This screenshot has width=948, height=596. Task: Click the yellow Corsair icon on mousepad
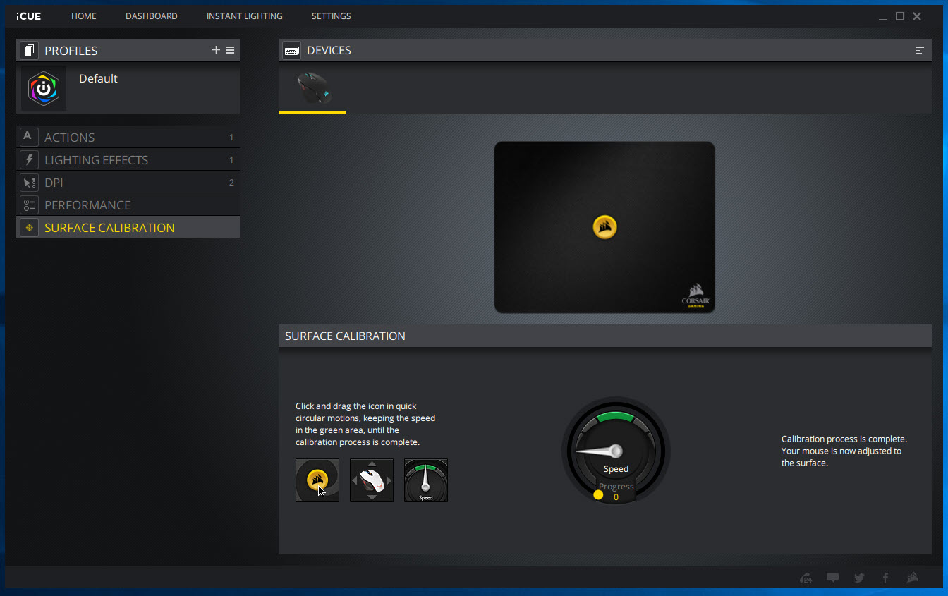605,227
